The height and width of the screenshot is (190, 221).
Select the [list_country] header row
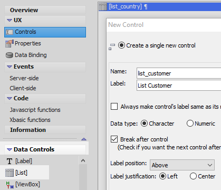[x=160, y=7]
